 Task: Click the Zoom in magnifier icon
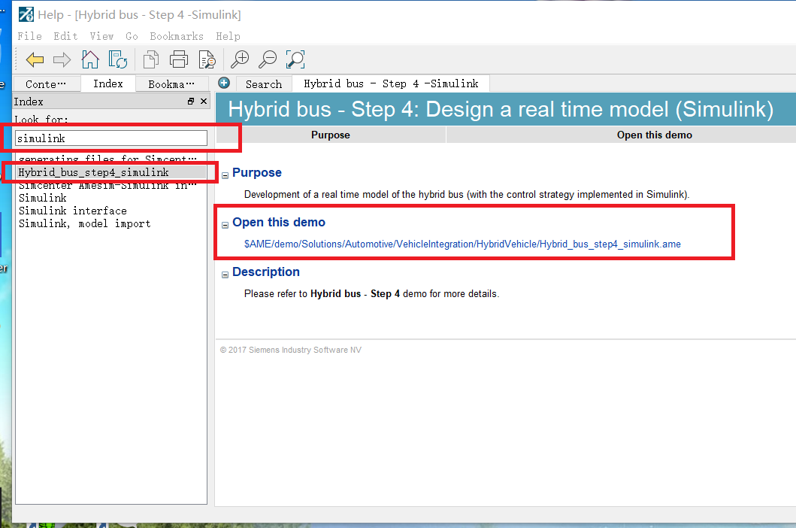click(x=240, y=59)
